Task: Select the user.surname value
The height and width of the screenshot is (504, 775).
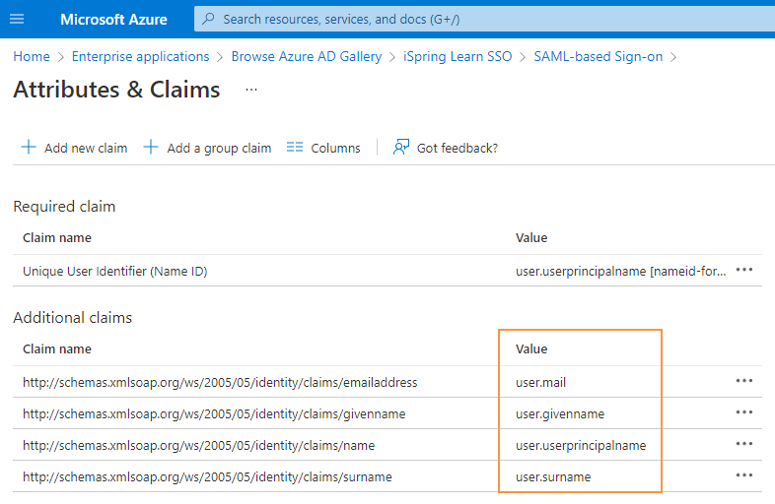Action: coord(553,477)
